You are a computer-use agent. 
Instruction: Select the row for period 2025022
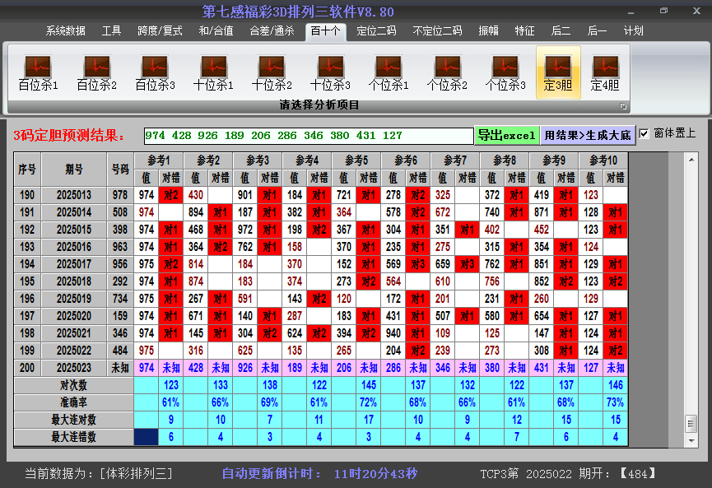coord(320,351)
